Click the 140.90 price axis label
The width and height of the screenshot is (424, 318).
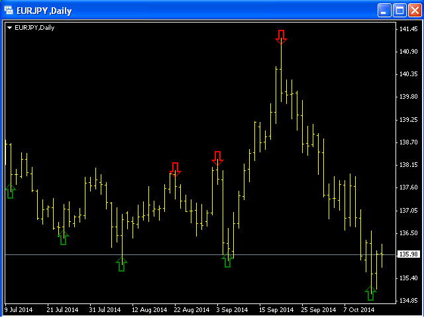click(x=408, y=52)
